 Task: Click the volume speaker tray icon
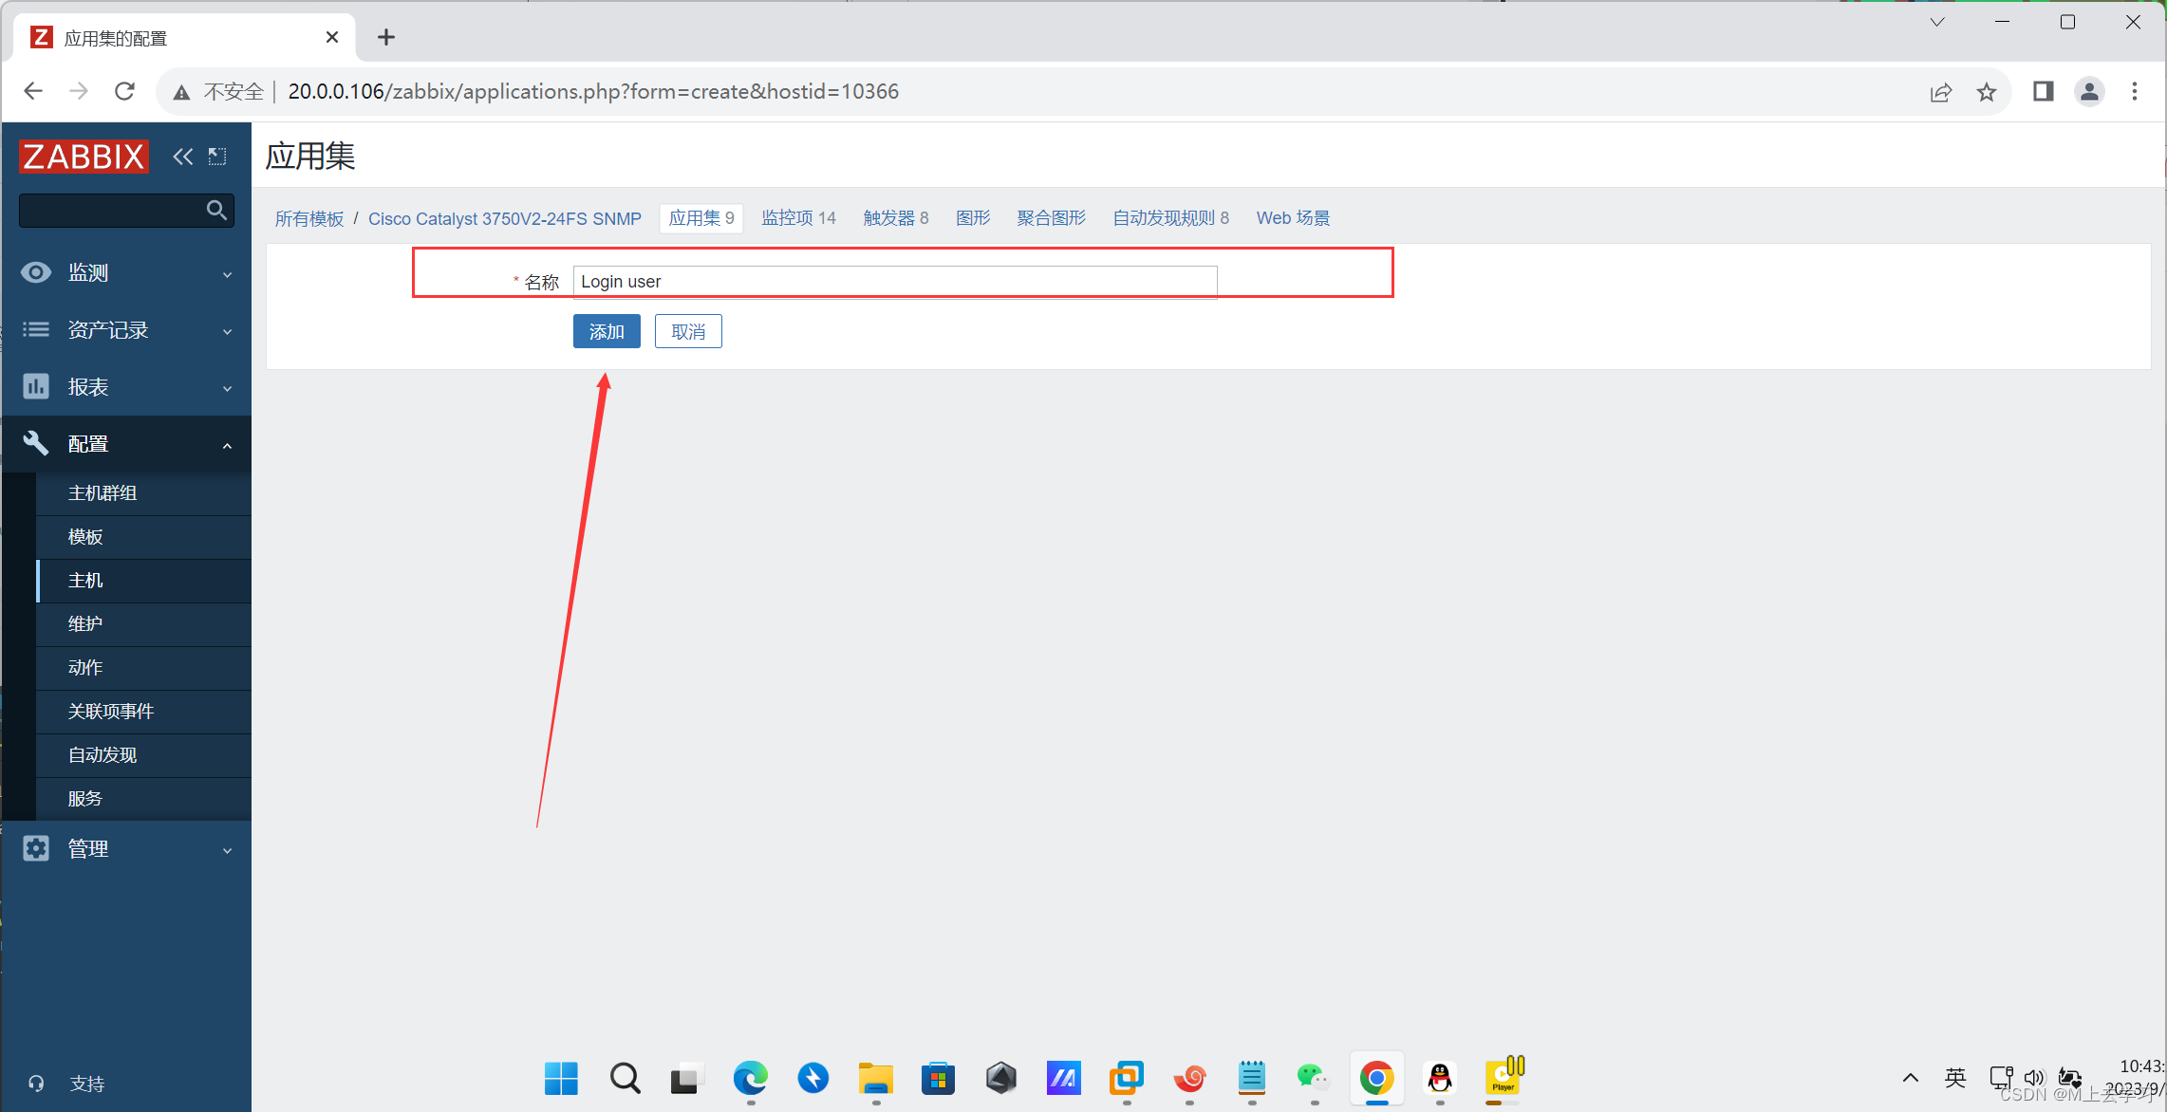[x=2034, y=1078]
